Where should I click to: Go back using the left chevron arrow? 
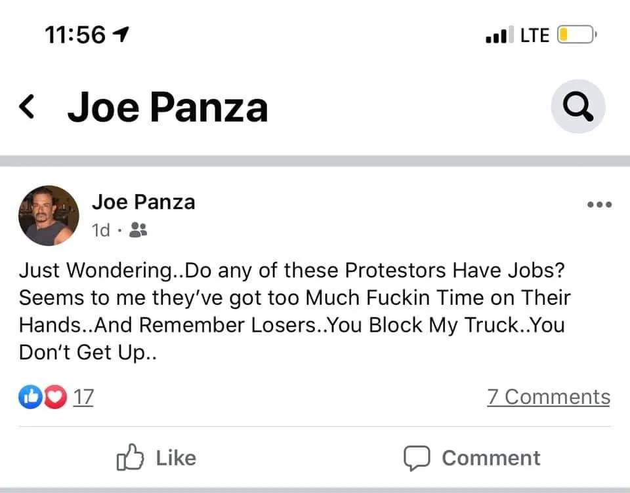pyautogui.click(x=27, y=107)
